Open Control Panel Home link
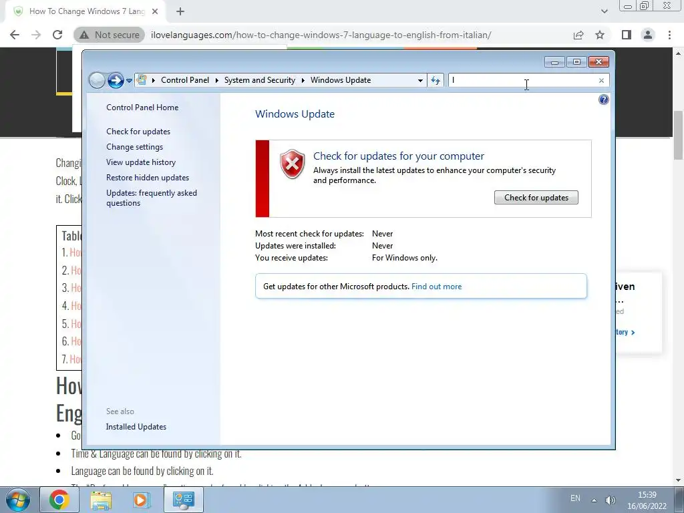 pyautogui.click(x=142, y=108)
